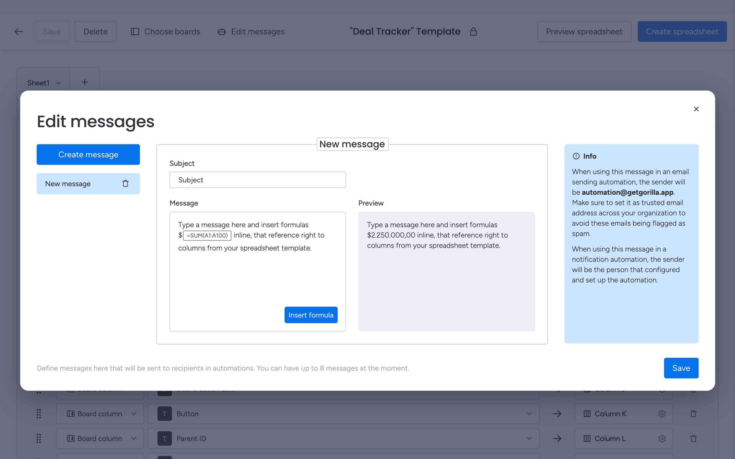
Task: Close the Edit messages dialog
Action: click(696, 109)
